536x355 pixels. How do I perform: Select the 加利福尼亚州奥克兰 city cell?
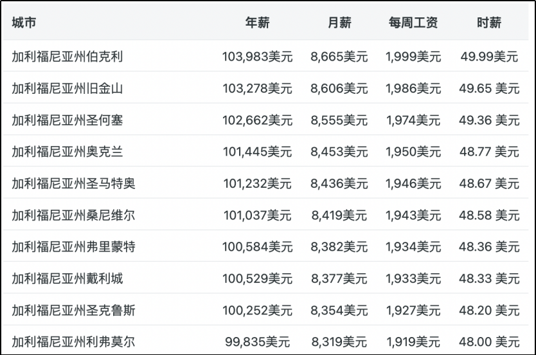tap(67, 152)
